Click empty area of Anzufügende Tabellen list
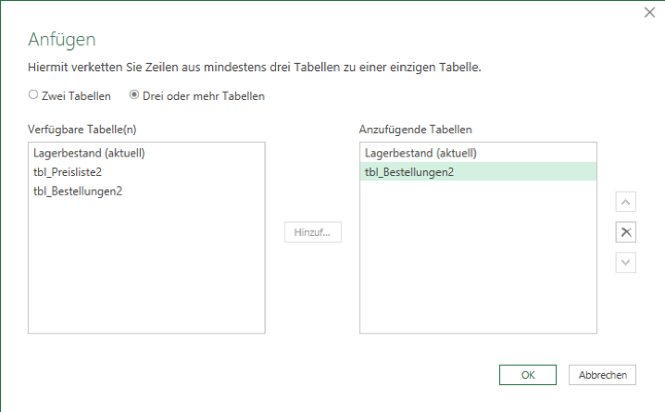 click(x=477, y=268)
